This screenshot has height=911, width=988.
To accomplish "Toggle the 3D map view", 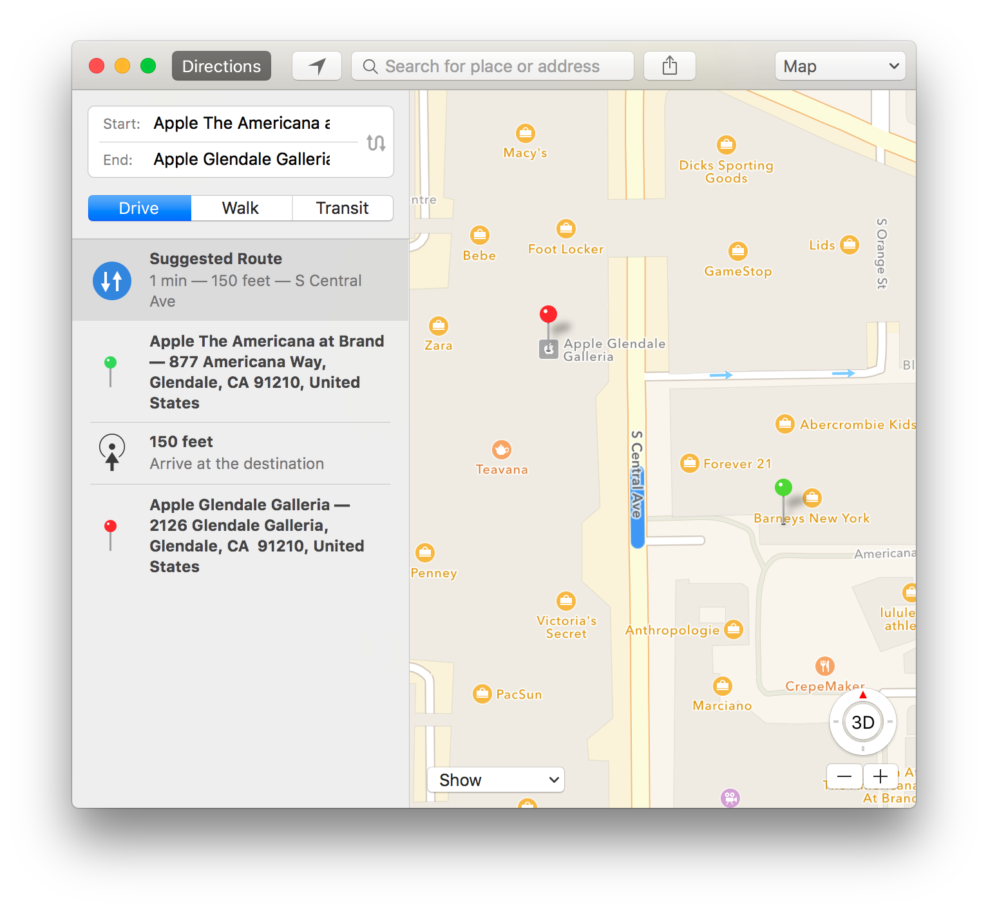I will 863,722.
